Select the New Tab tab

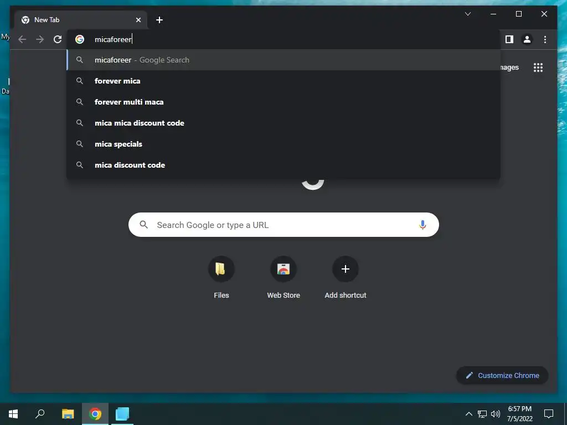click(81, 20)
